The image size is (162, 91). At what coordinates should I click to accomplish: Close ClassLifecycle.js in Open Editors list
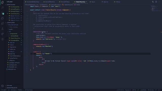[x=7, y=13]
